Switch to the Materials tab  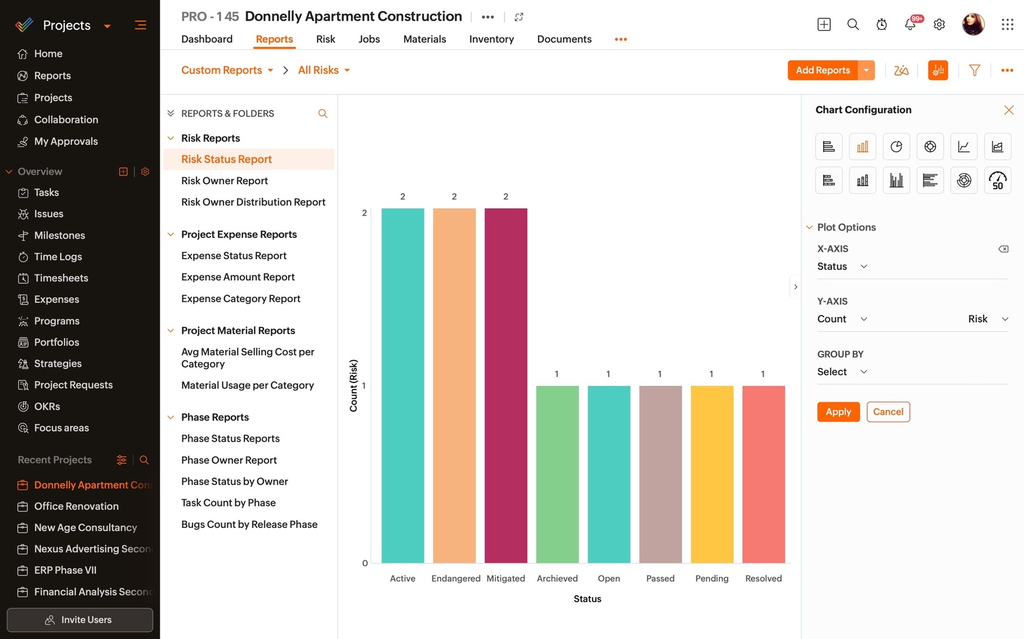coord(424,39)
